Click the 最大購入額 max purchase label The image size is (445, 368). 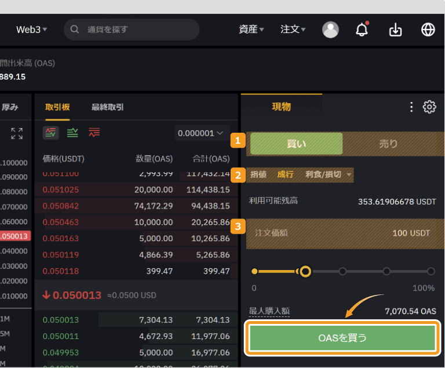click(x=269, y=311)
